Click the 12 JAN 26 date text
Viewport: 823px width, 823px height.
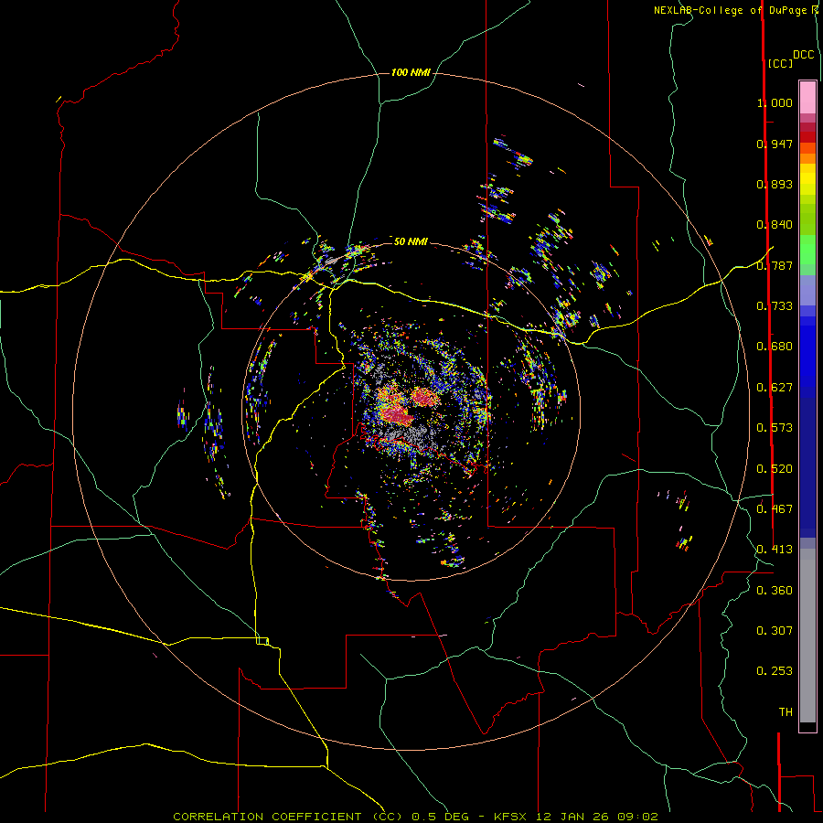pyautogui.click(x=572, y=817)
